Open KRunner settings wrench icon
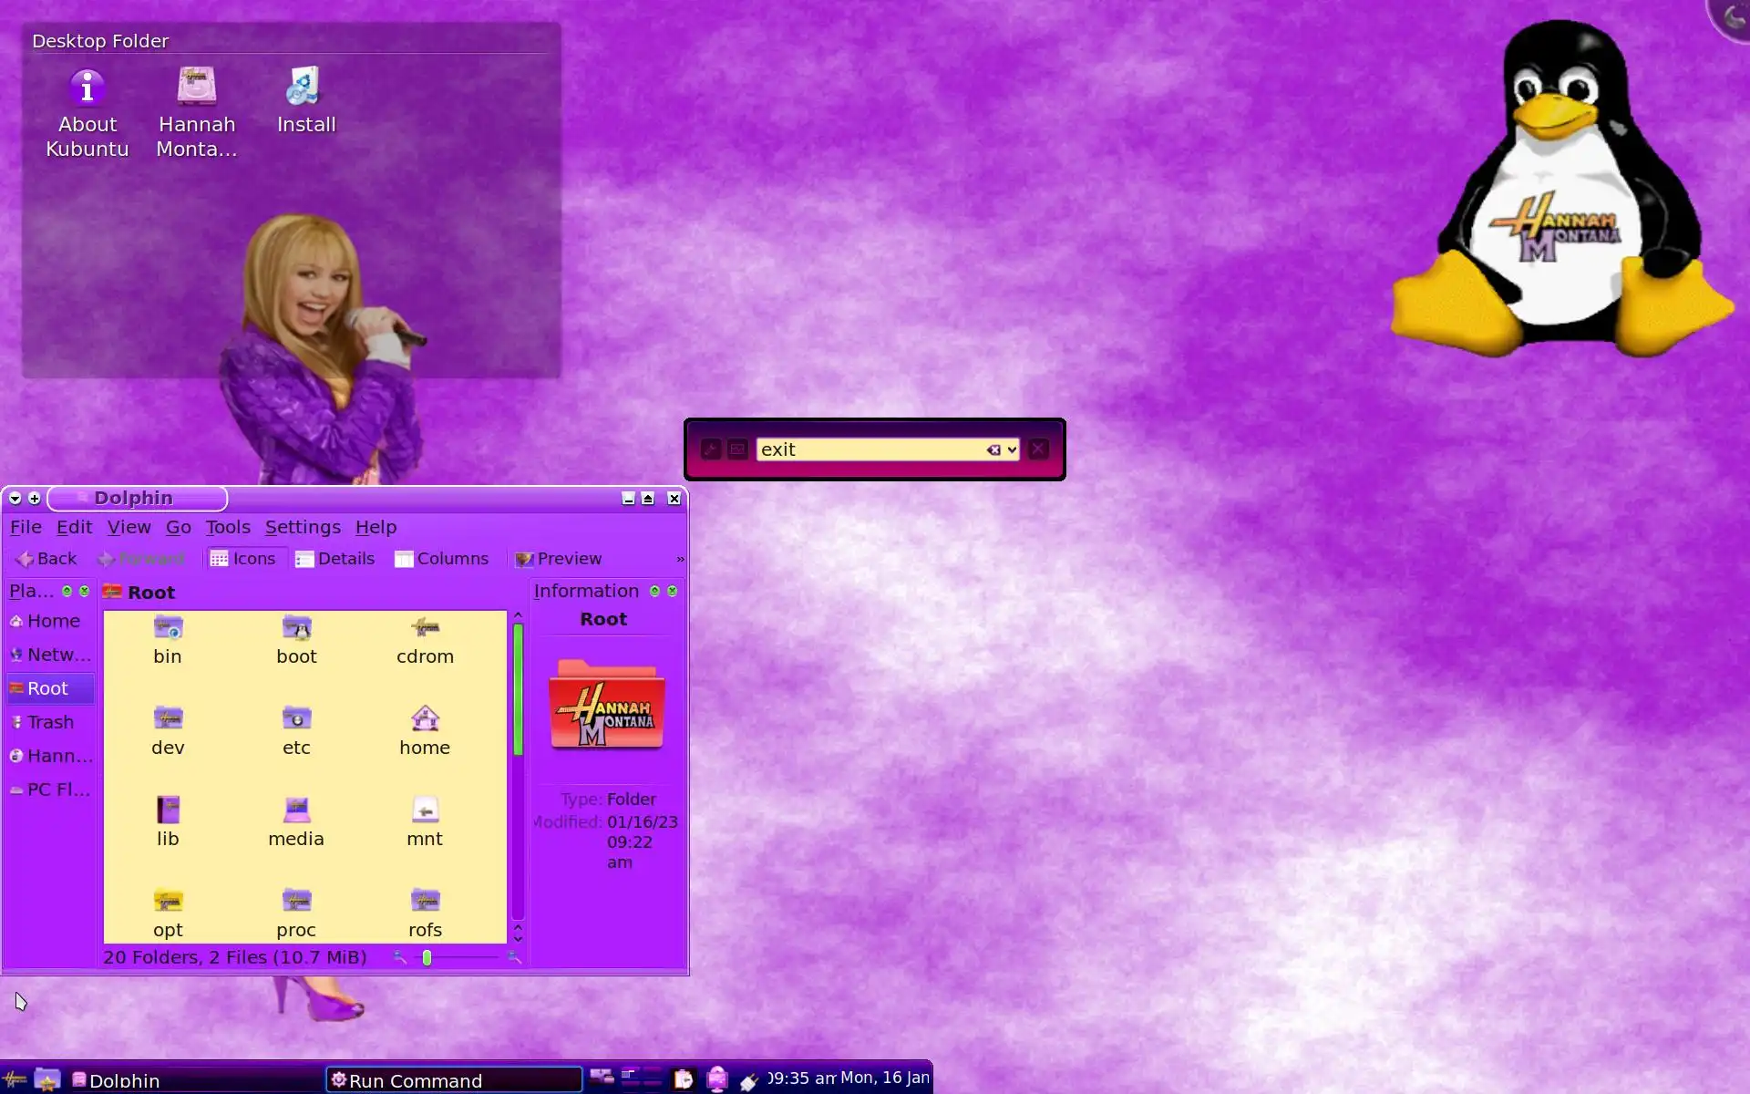The width and height of the screenshot is (1750, 1094). [711, 449]
